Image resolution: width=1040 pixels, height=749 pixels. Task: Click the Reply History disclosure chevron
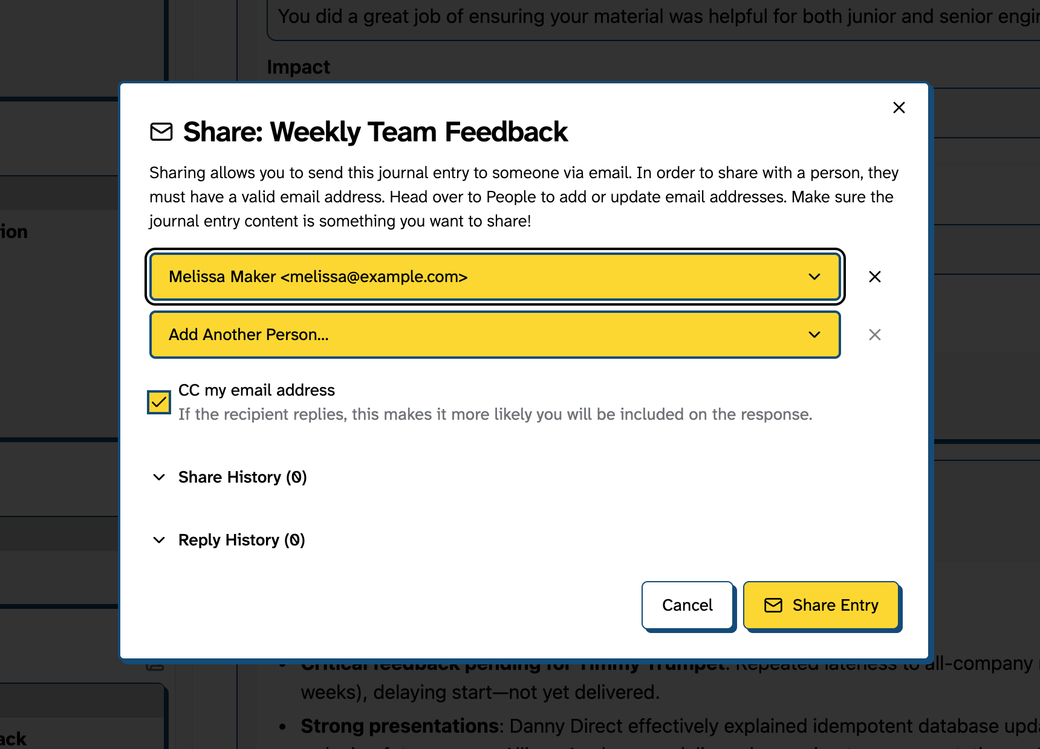(158, 540)
